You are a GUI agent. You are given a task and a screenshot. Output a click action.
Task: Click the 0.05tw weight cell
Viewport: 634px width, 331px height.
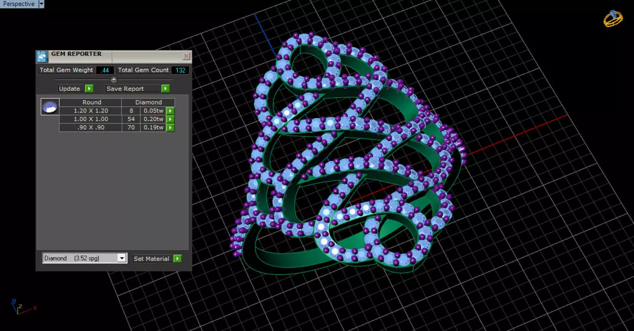153,111
